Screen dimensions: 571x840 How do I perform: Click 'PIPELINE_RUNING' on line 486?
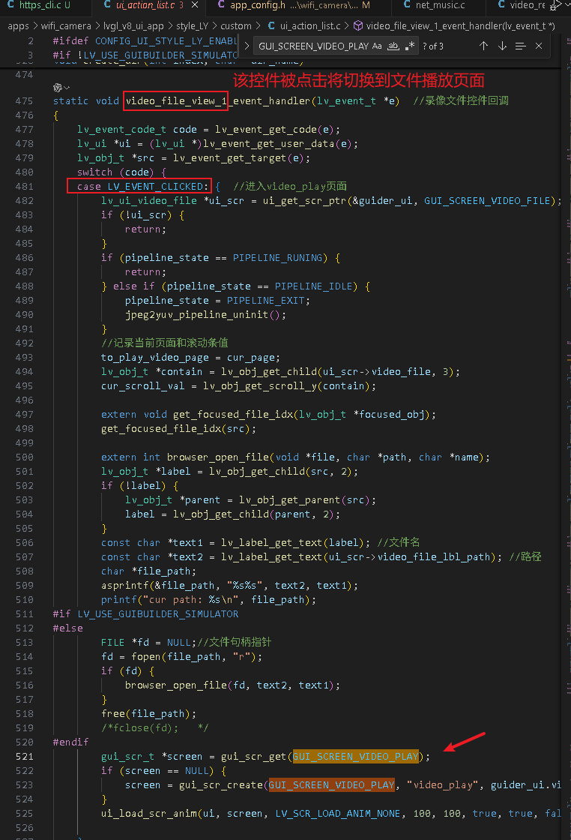pyautogui.click(x=278, y=258)
